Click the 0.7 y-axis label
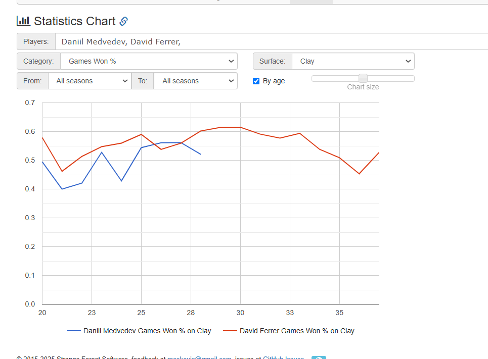Image resolution: width=488 pixels, height=359 pixels. [x=30, y=102]
